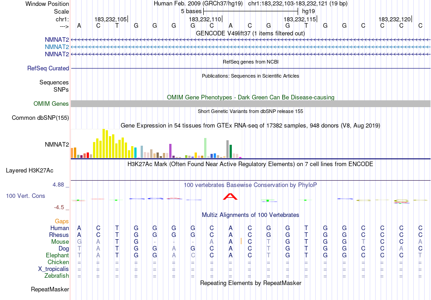Click the GENCODE V49lift37 track title
This screenshot has height=300, width=431.
click(250, 33)
